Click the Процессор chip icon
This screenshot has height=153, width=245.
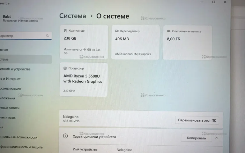[65, 68]
